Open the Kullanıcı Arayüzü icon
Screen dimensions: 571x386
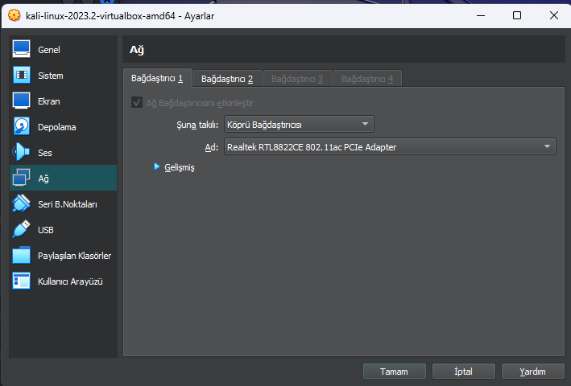21,281
